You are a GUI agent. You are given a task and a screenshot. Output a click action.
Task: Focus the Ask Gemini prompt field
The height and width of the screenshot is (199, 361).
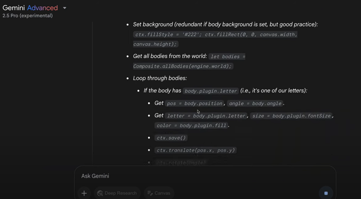(205, 176)
